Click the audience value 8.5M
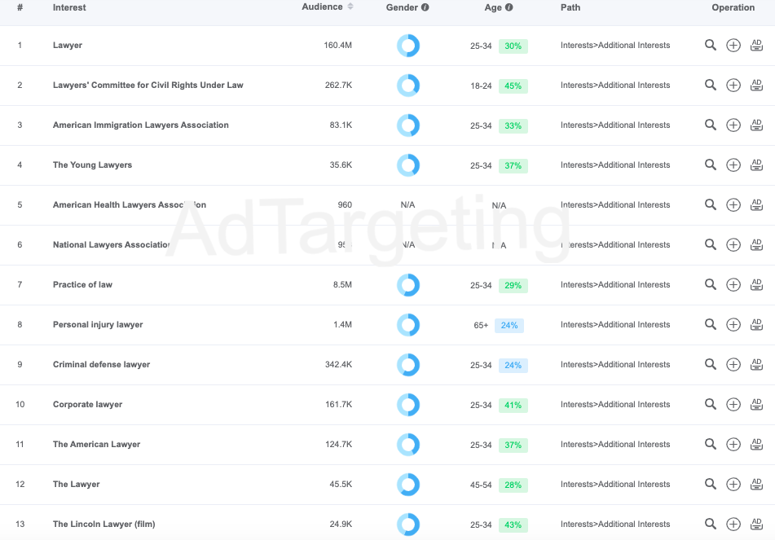Viewport: 775px width, 540px height. point(342,284)
